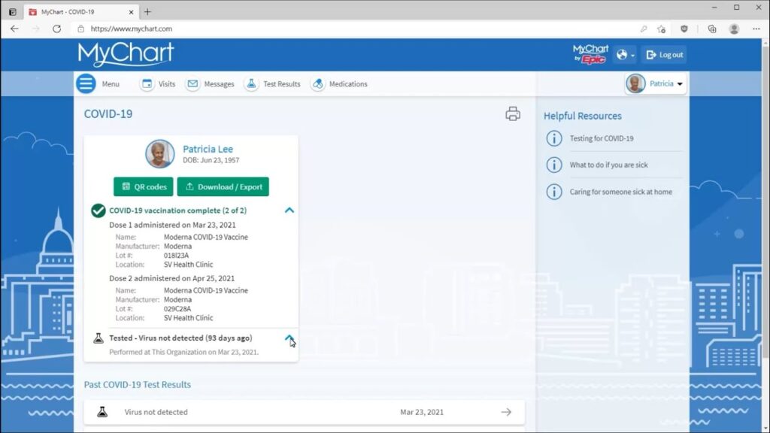Viewport: 770px width, 433px height.
Task: Click the Visits calendar icon
Action: click(147, 84)
